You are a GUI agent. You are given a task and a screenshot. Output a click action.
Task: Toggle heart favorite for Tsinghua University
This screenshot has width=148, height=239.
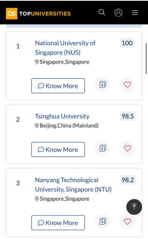click(127, 148)
